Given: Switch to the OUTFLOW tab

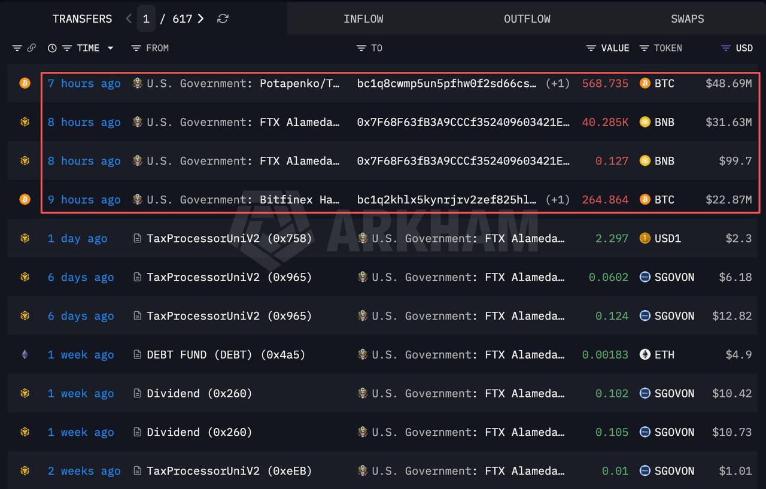Looking at the screenshot, I should [527, 19].
